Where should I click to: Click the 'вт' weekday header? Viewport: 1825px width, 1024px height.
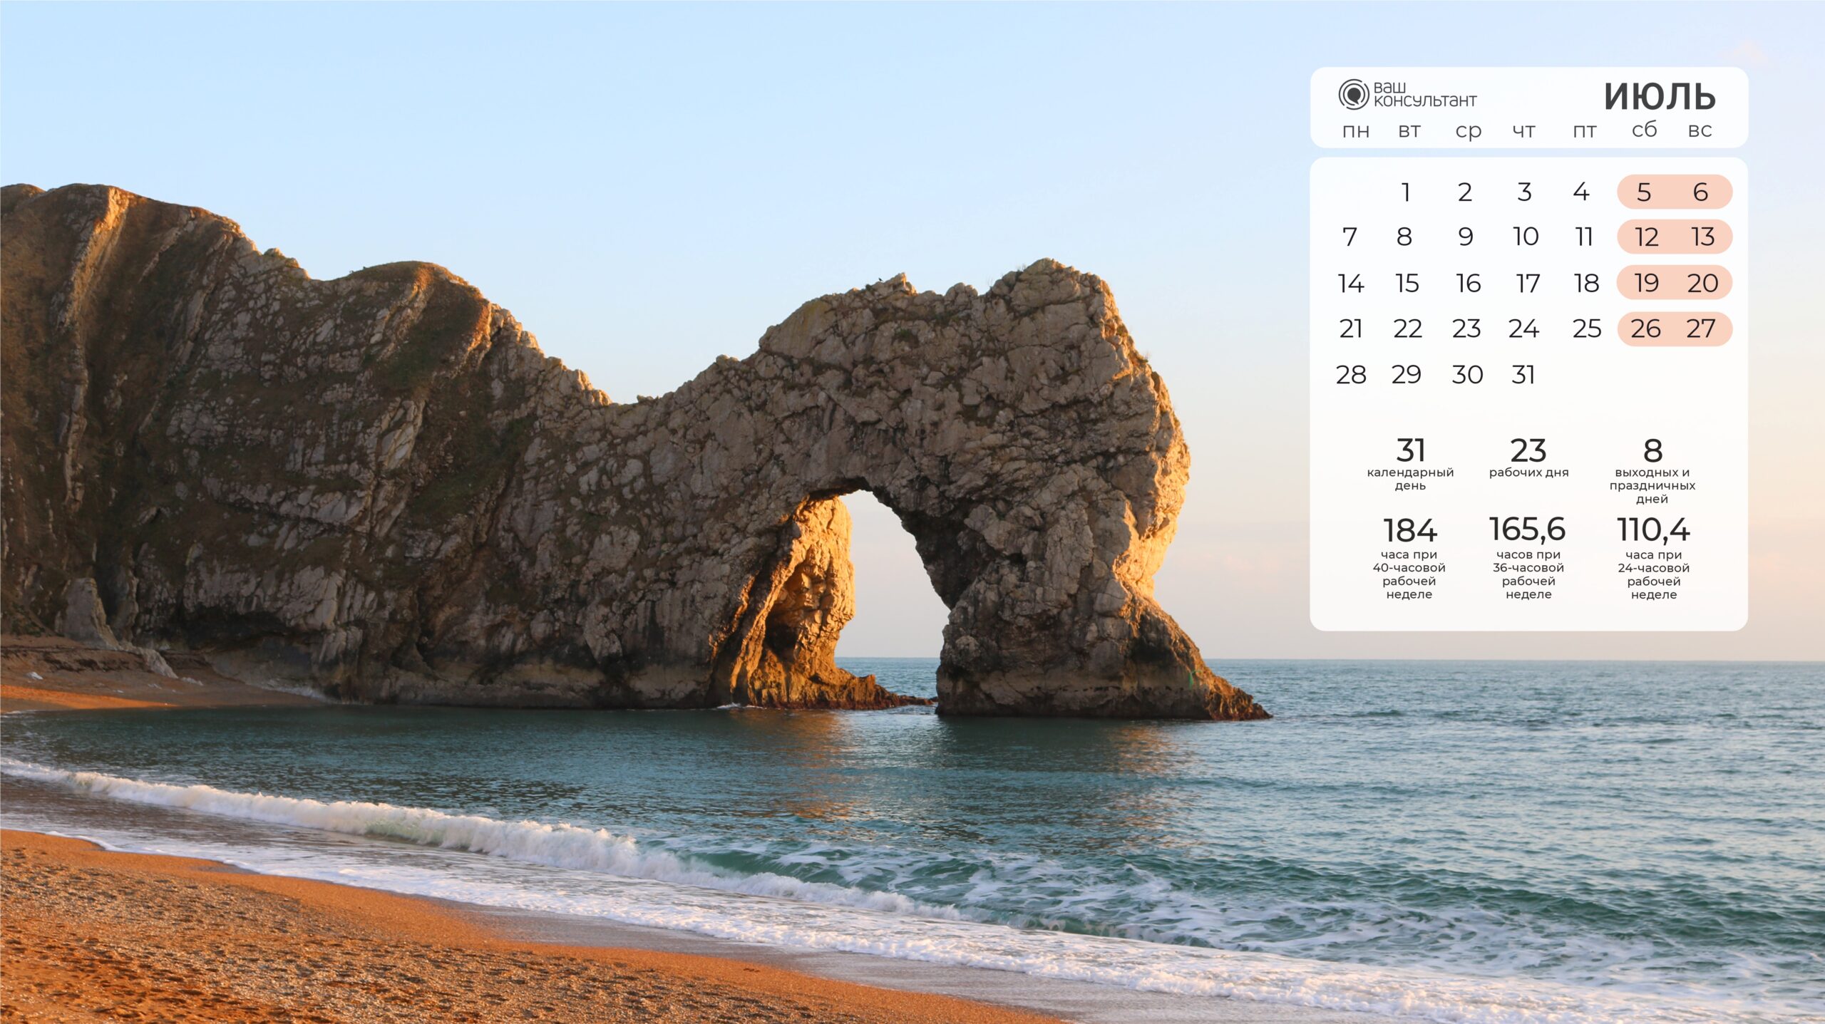[1409, 131]
